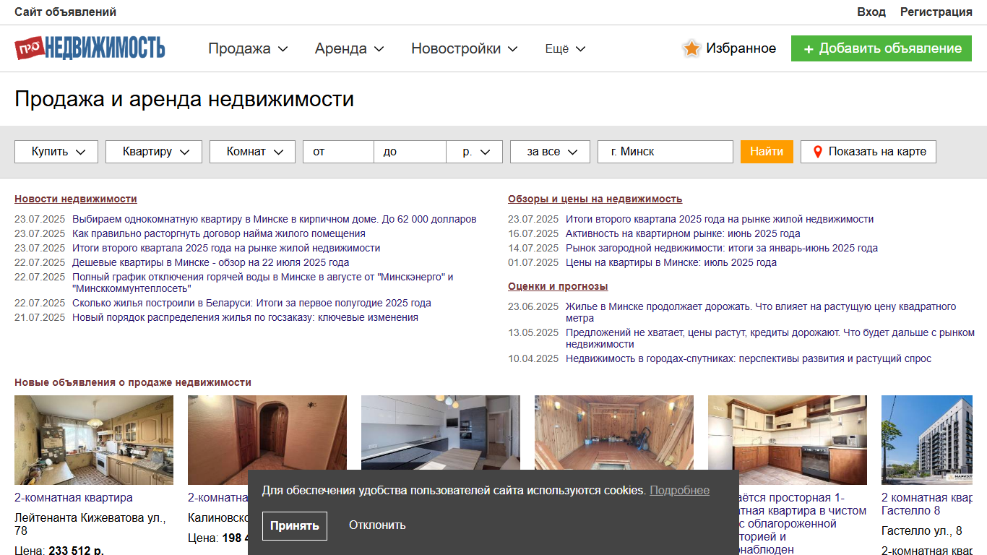Accept cookies with Принять button
Image resolution: width=987 pixels, height=555 pixels.
point(295,525)
